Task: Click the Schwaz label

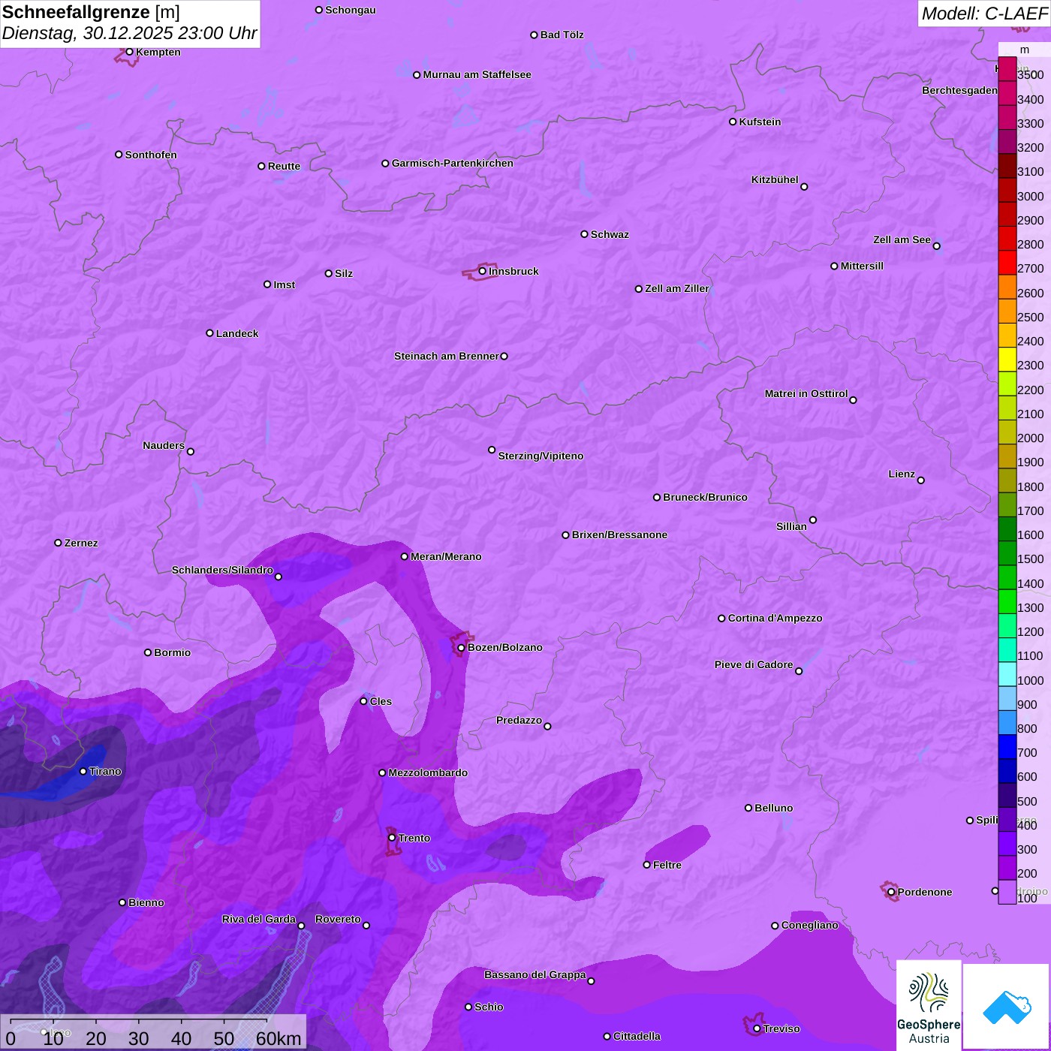Action: pos(610,234)
